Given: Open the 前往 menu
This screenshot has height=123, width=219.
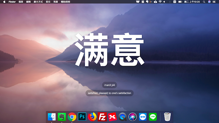Looking at the screenshot, I should (x=48, y=2).
